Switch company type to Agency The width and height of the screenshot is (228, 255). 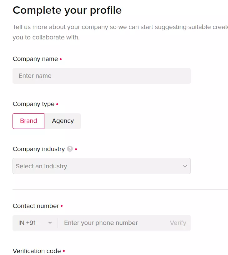coord(63,121)
